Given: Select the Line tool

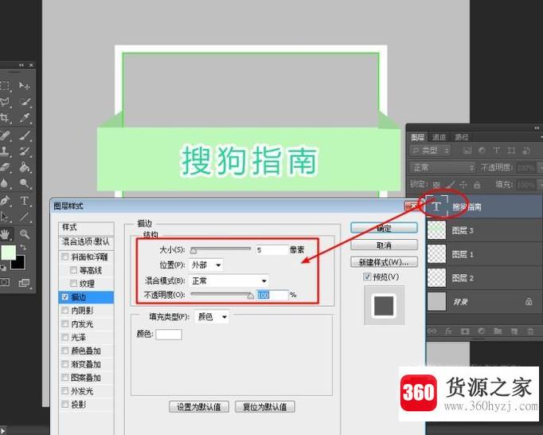Looking at the screenshot, I should 24,217.
